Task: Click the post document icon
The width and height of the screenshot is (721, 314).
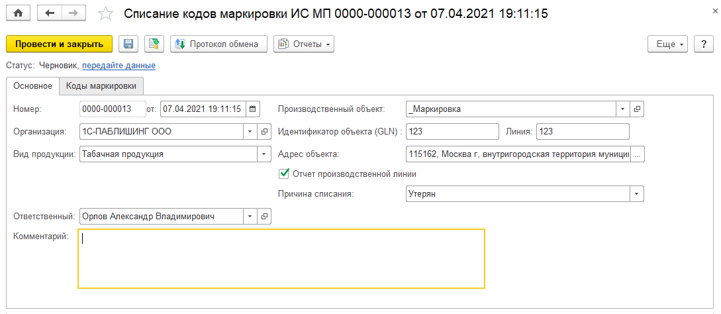Action: click(154, 44)
